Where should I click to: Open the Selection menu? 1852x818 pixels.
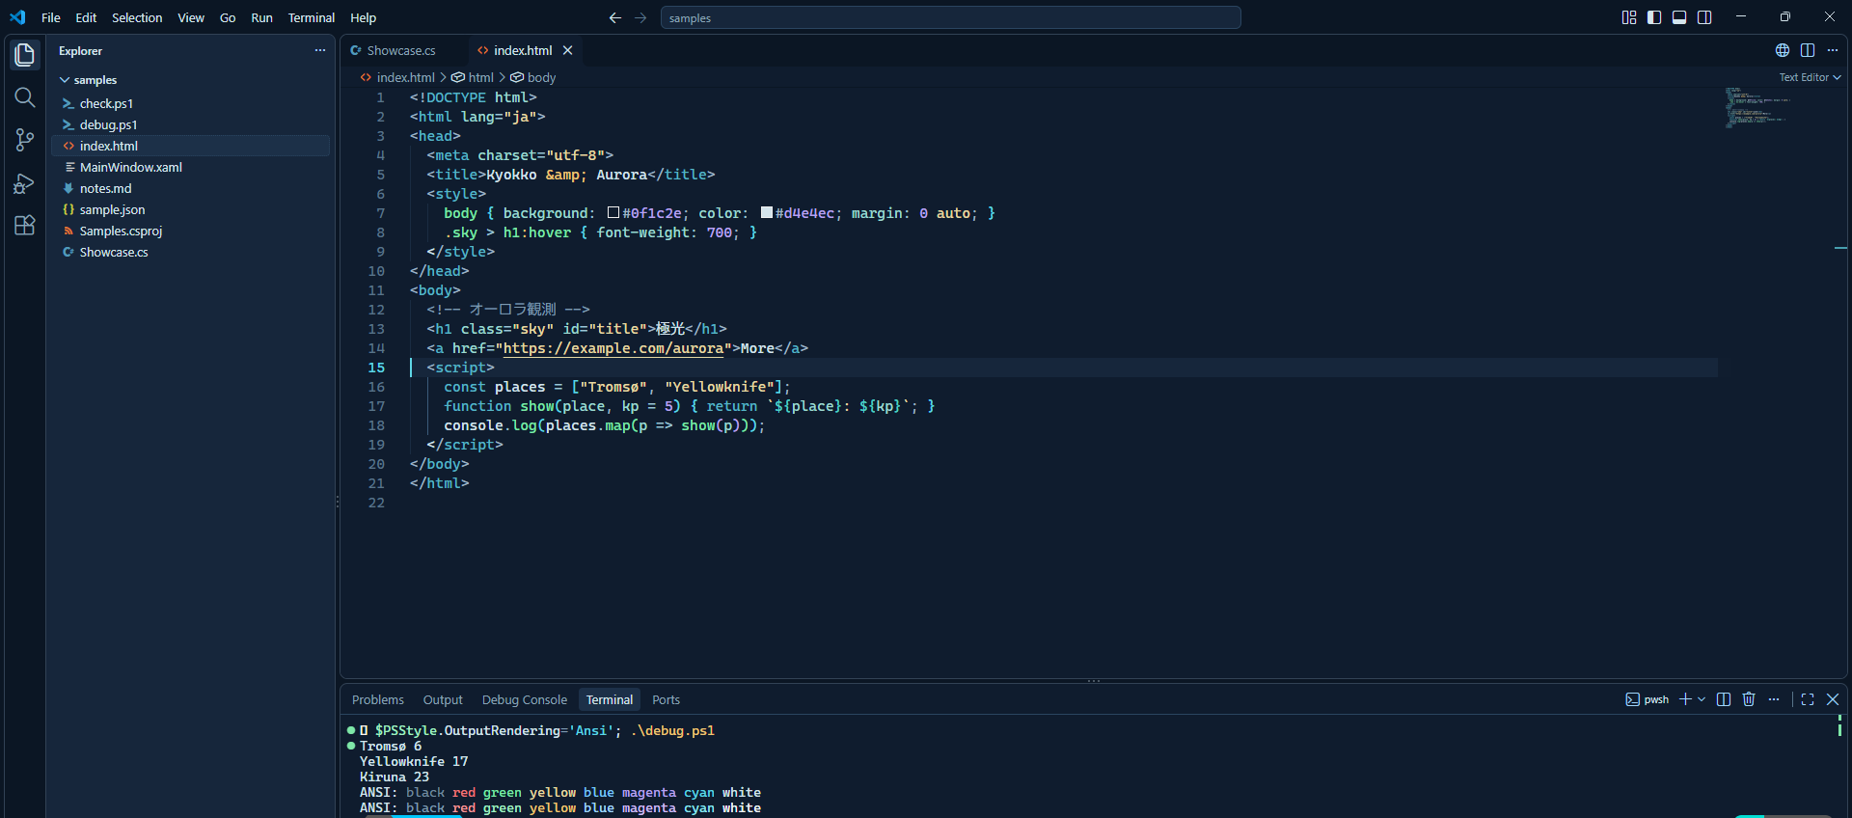tap(137, 17)
